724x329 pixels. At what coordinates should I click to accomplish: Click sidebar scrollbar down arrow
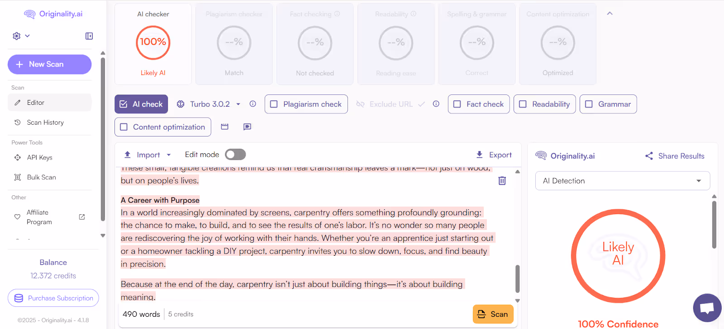point(103,235)
